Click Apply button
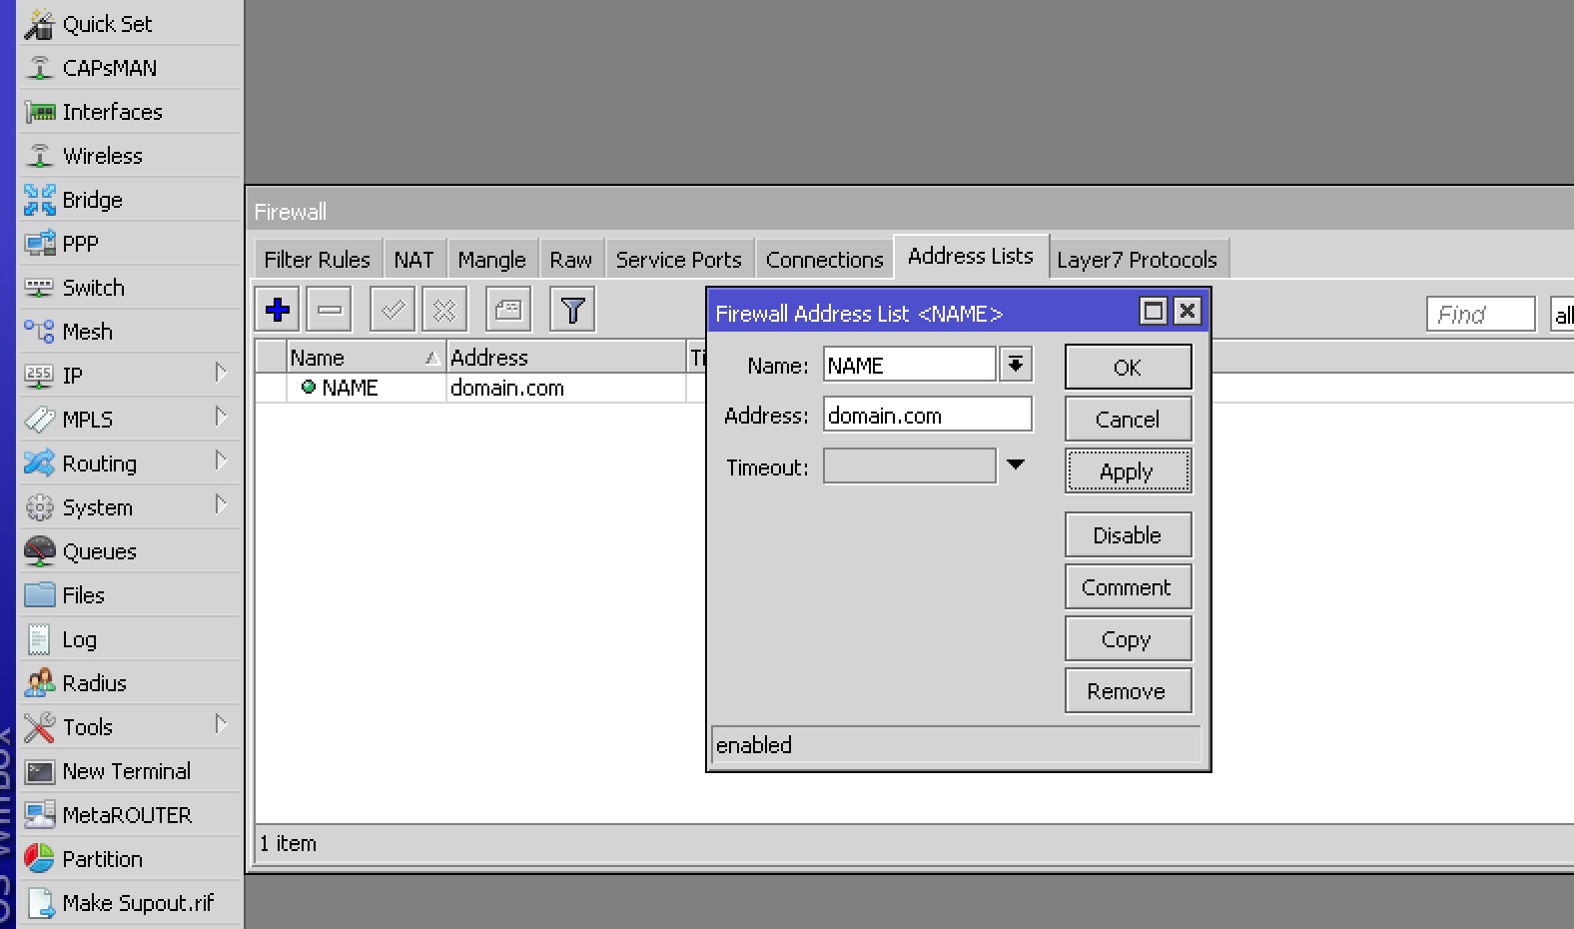 tap(1128, 470)
